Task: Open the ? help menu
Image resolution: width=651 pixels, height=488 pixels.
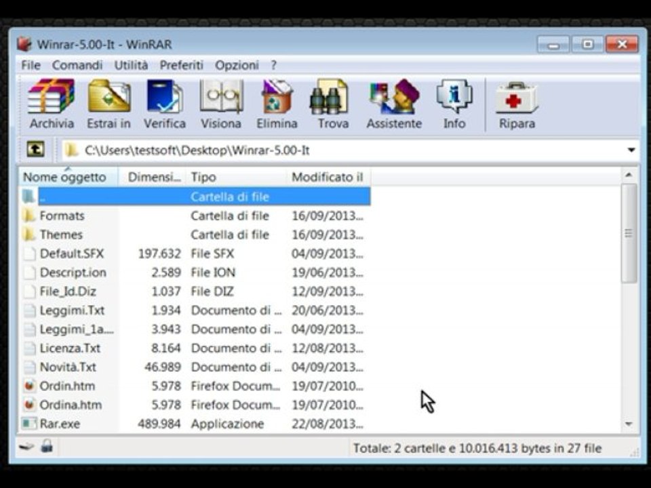Action: pos(273,65)
